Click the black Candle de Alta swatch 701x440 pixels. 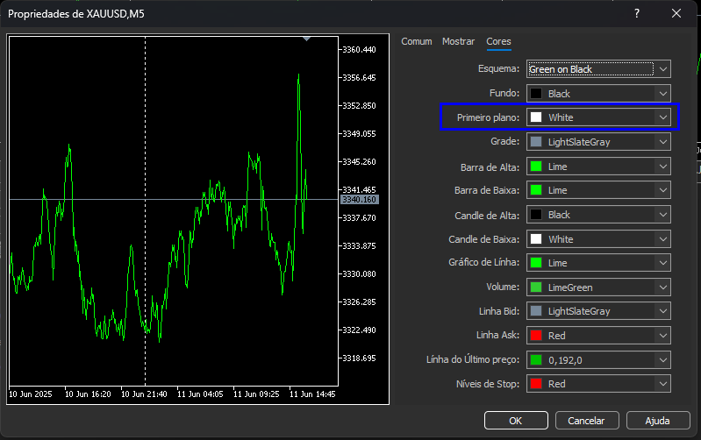[536, 215]
